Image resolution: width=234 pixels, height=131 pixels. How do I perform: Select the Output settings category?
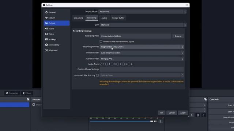click(57, 23)
